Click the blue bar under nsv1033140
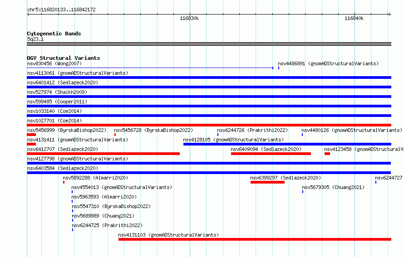 (x=209, y=116)
